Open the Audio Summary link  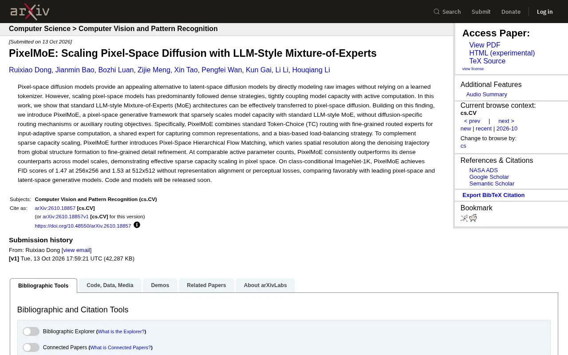pyautogui.click(x=486, y=95)
